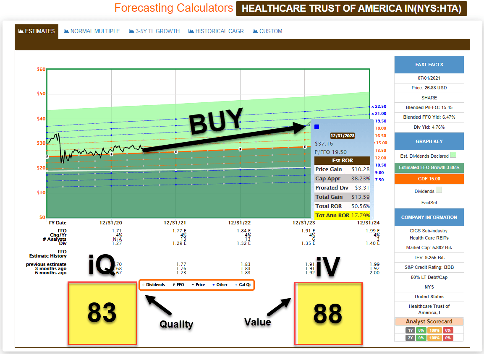
Task: Click the Price Gain $10.28 row
Action: coord(342,169)
